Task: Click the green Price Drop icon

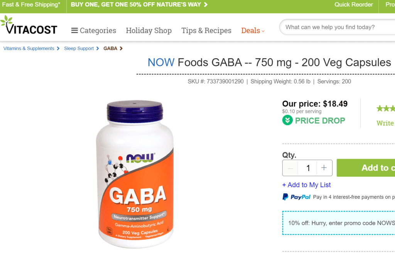Action: [x=287, y=120]
